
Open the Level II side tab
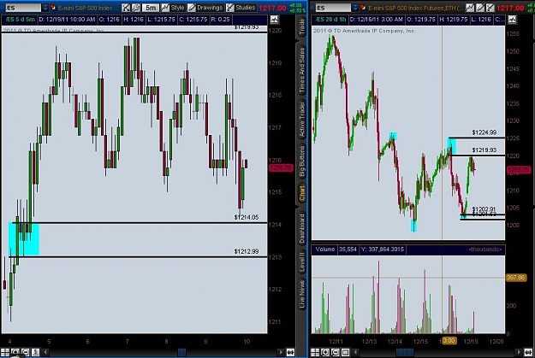(301, 261)
